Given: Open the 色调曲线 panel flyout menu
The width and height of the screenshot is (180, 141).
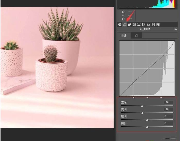Looking at the screenshot, I should pyautogui.click(x=176, y=29).
